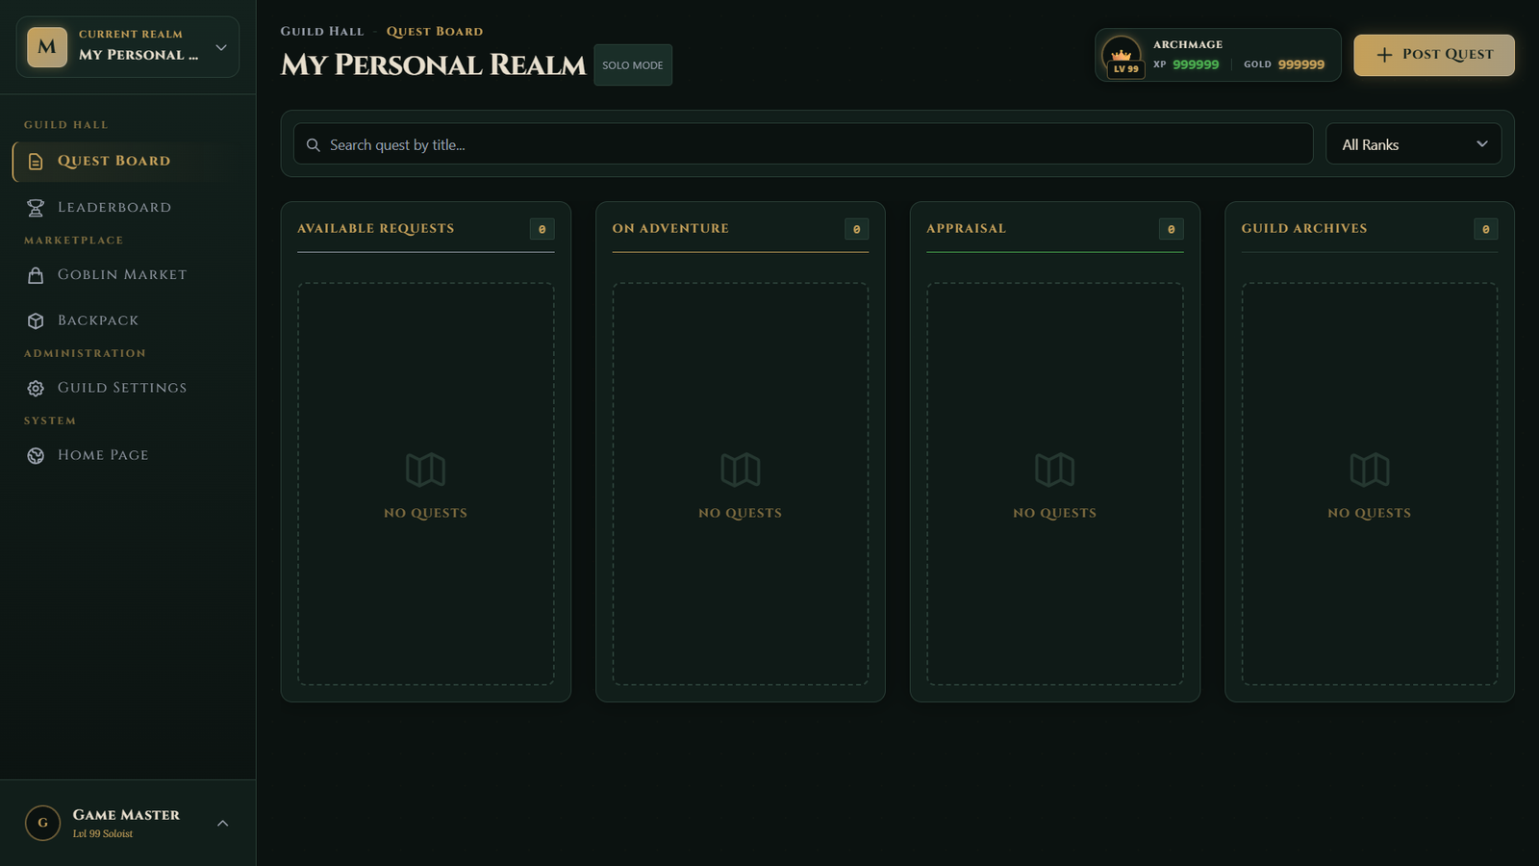Click the Leaderboard hourglass icon
Screen dimensions: 1539x866
[35, 207]
